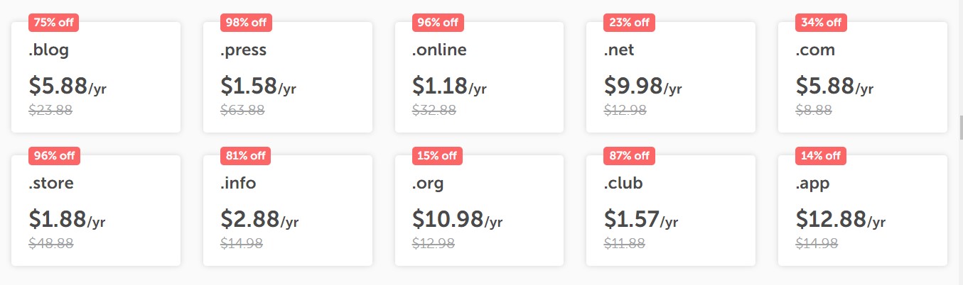Click the .app domain card

[863, 211]
